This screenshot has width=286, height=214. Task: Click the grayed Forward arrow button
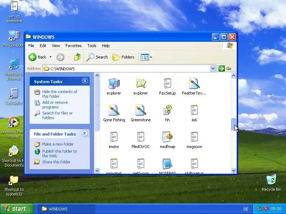point(60,57)
